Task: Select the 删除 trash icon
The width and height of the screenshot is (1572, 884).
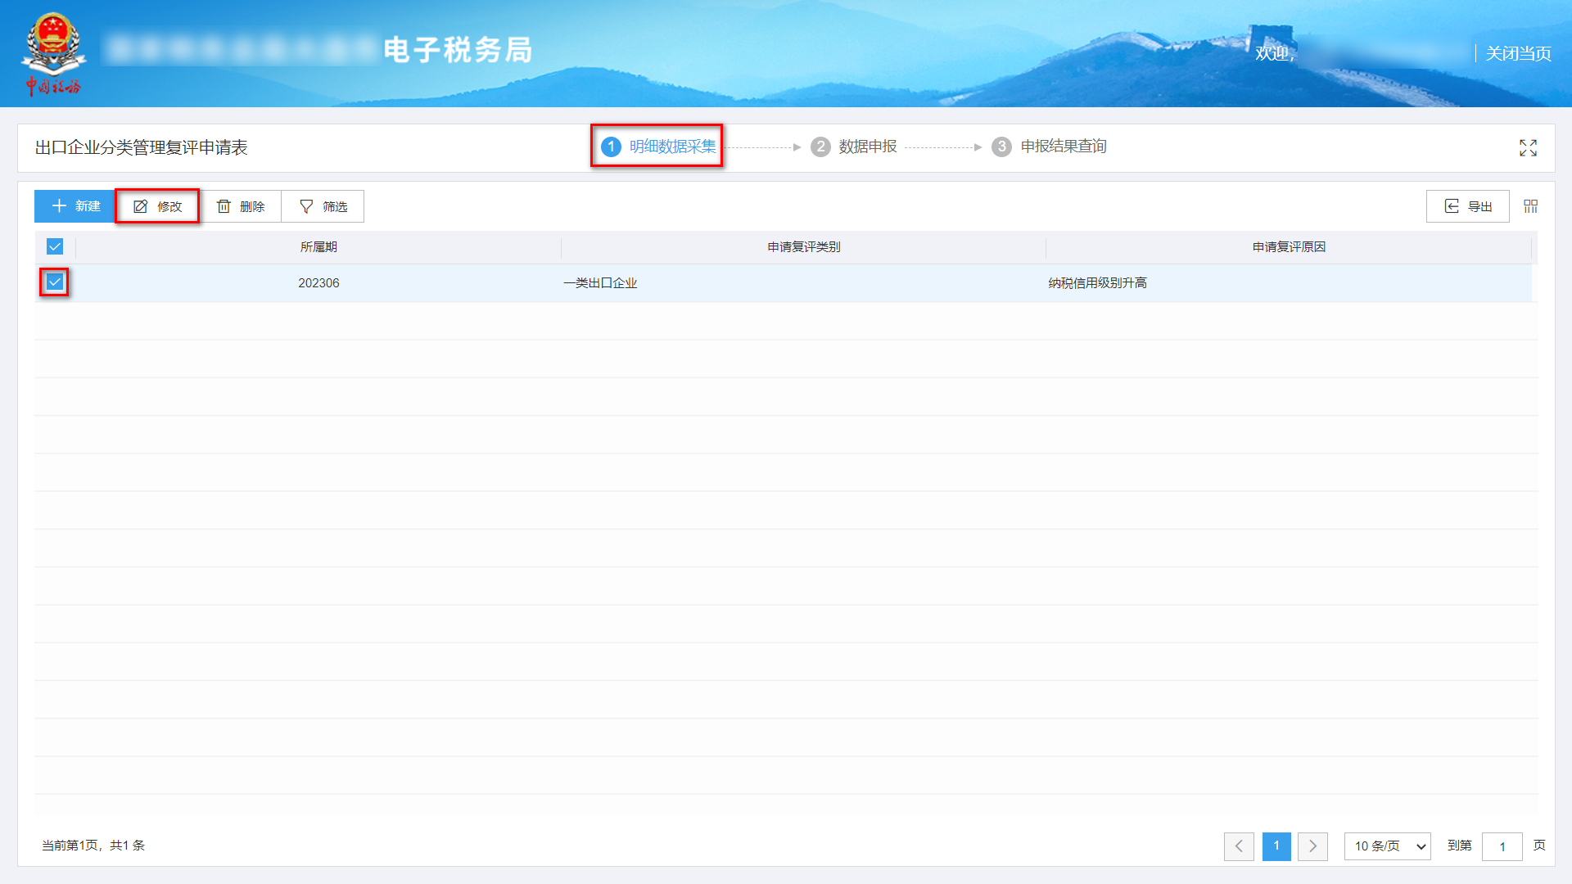Action: [x=224, y=206]
